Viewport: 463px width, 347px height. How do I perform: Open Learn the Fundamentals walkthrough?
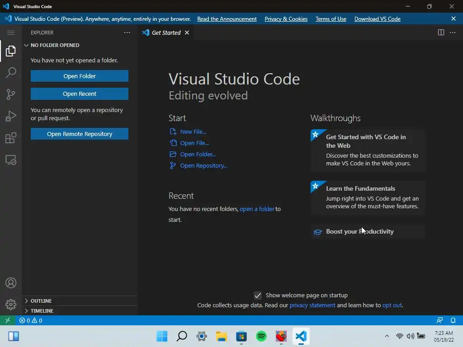click(x=368, y=197)
